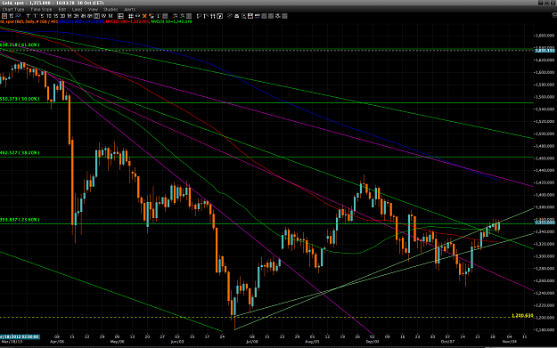Click the yellow 1,200 support level label
The height and width of the screenshot is (348, 557).
pos(522,315)
